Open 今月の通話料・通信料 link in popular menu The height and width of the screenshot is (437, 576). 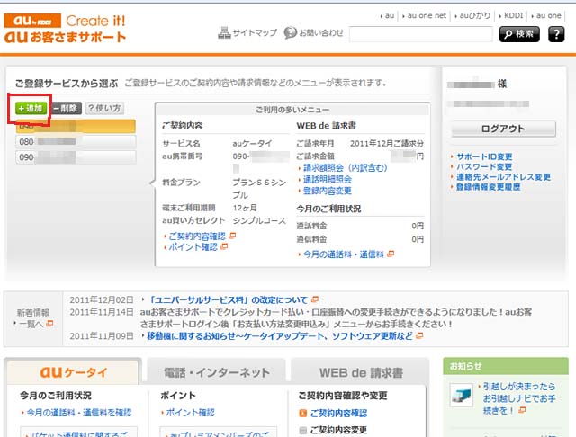coord(344,254)
